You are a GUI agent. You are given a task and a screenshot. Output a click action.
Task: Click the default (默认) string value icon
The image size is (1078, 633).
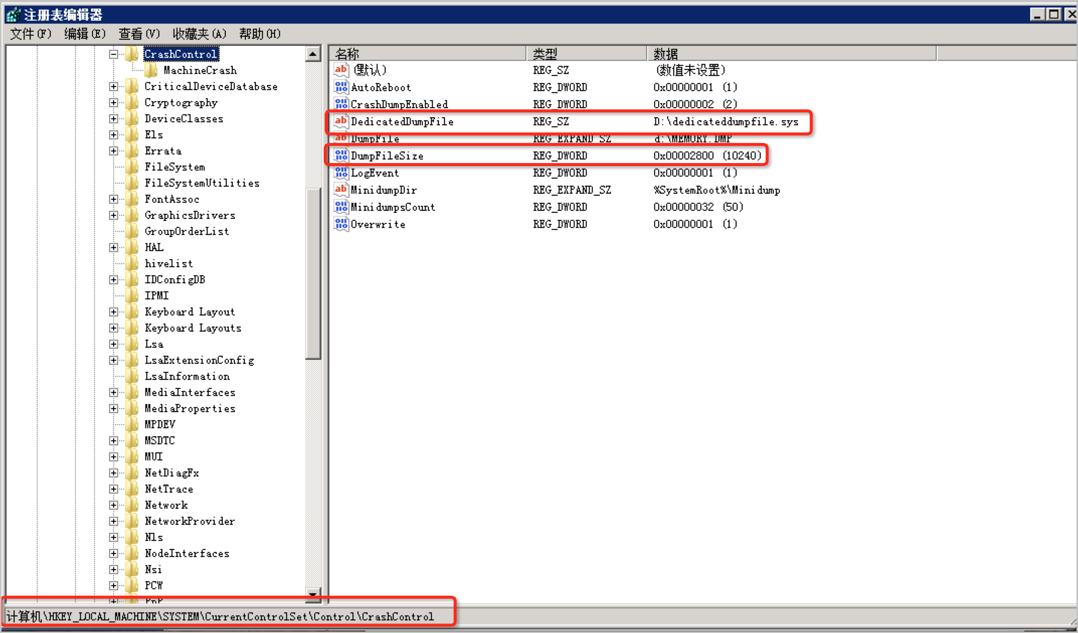341,70
